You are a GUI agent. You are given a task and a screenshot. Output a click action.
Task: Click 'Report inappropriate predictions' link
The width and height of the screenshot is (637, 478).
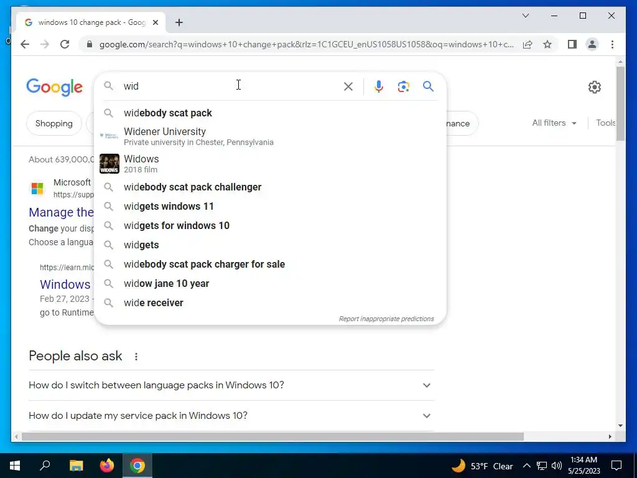coord(386,319)
